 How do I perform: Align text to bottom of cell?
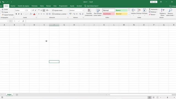44,10
